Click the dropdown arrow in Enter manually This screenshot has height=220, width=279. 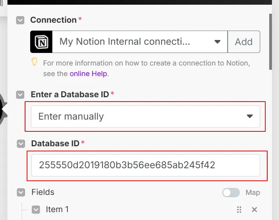point(250,116)
